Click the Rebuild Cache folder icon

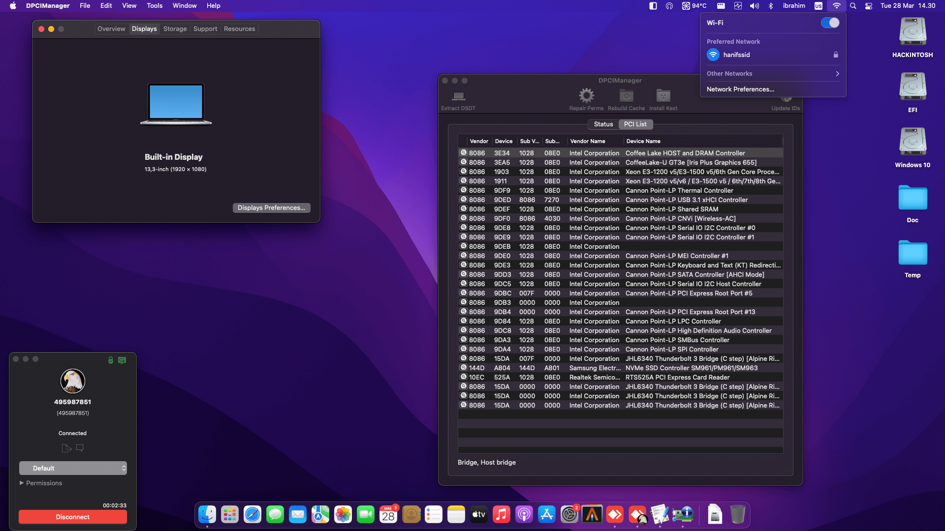[x=626, y=96]
